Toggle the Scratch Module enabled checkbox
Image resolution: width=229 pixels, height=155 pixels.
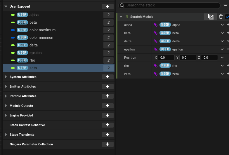(x=227, y=17)
